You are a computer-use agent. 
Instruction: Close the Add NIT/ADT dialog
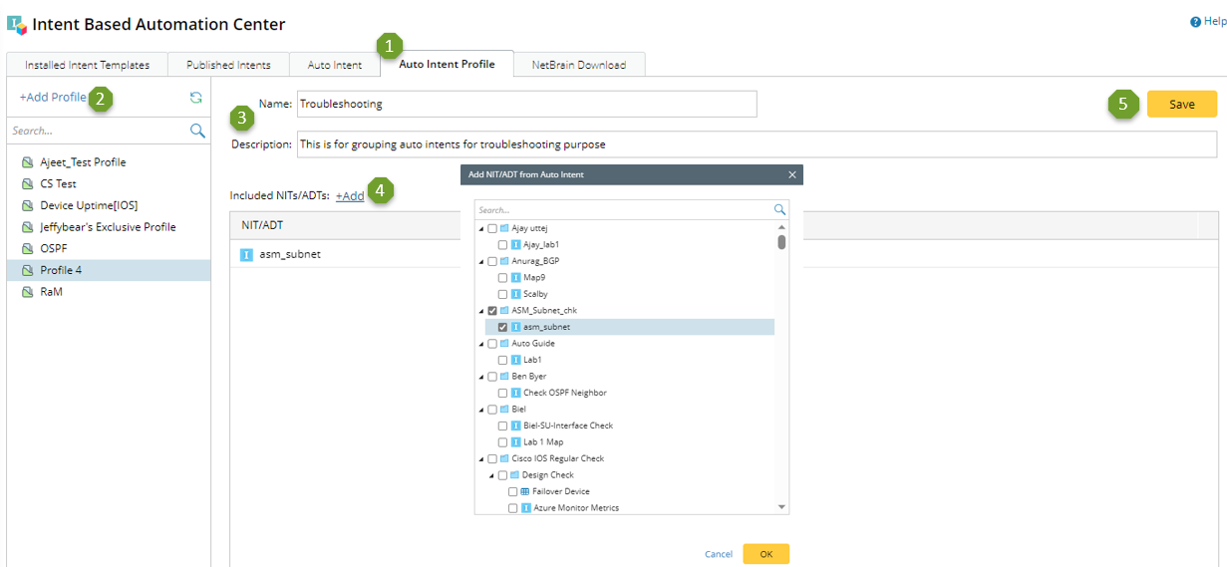point(792,175)
